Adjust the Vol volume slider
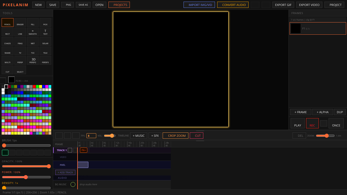 (110, 136)
